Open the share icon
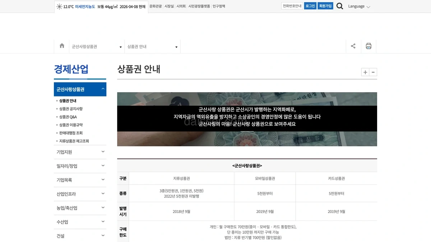431x242 pixels. 353,46
